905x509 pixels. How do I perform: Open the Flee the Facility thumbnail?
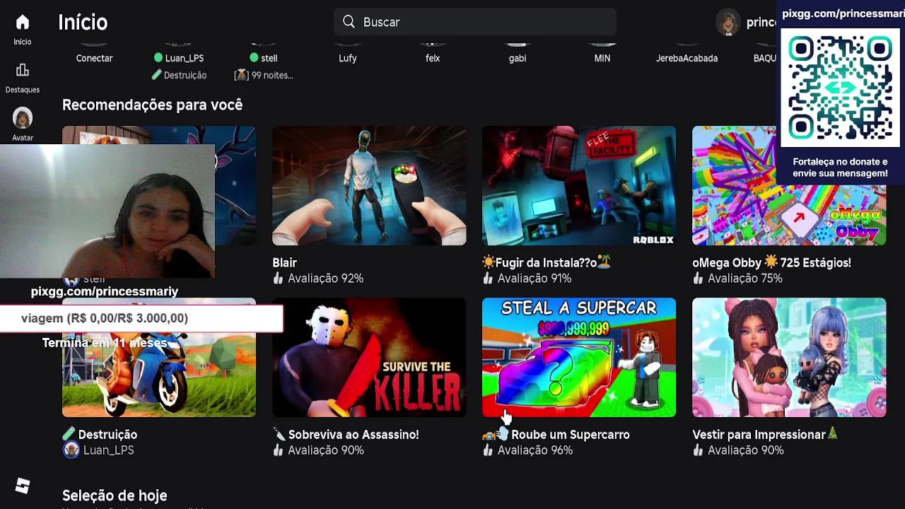579,186
